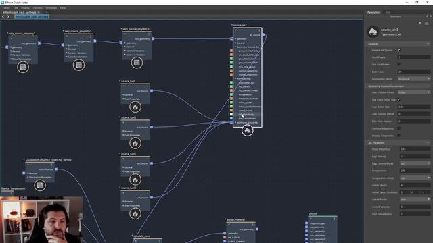Click the output node title

coord(313,213)
